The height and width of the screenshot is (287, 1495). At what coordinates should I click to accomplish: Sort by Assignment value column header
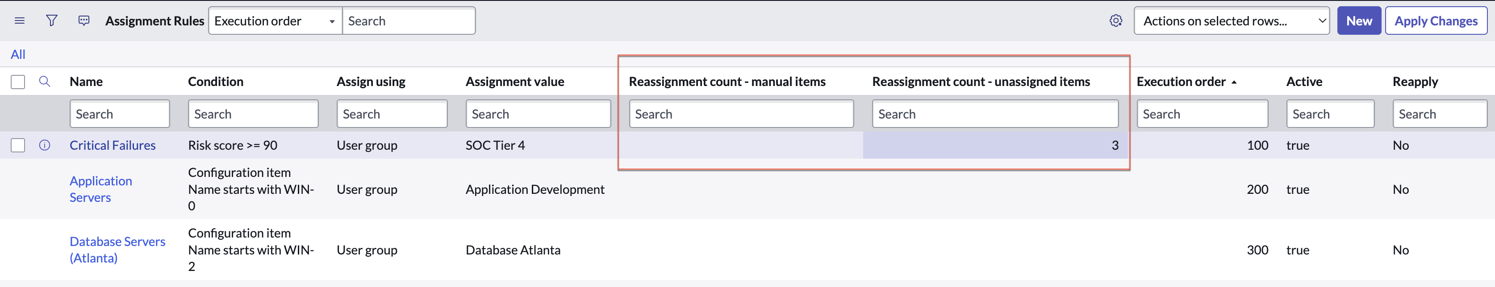tap(515, 82)
